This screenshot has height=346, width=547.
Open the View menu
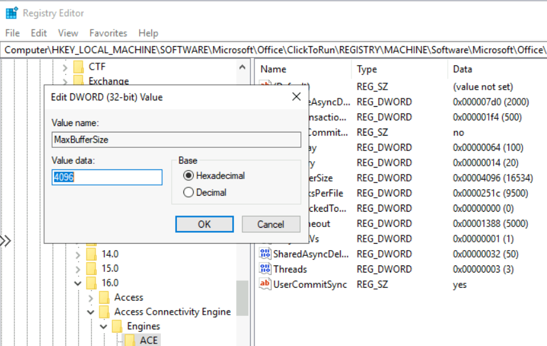click(68, 33)
